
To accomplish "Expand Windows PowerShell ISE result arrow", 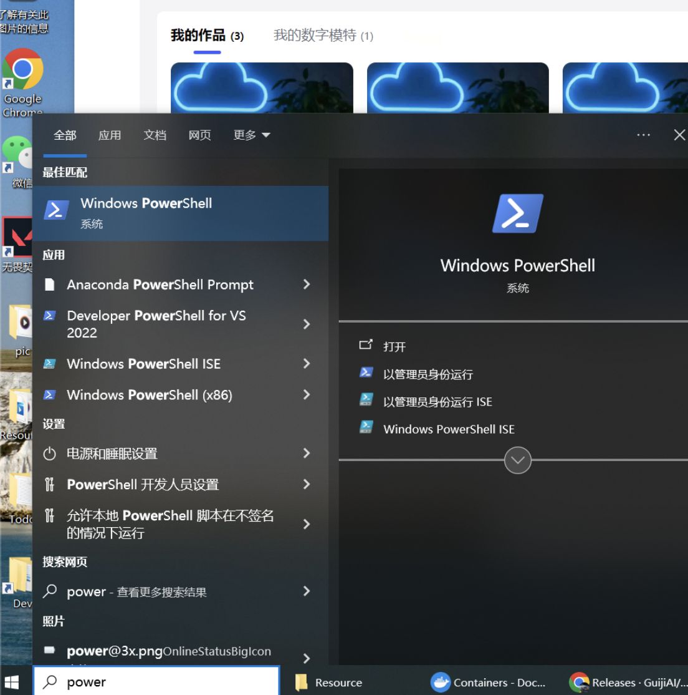I will click(x=307, y=364).
